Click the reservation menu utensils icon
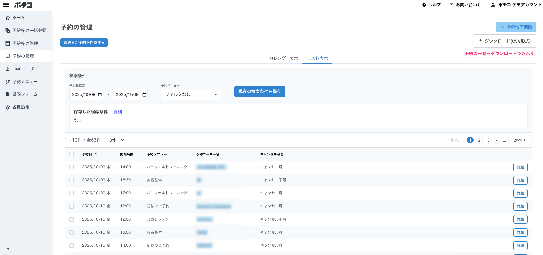Screen dimensions: 543x255 point(8,82)
